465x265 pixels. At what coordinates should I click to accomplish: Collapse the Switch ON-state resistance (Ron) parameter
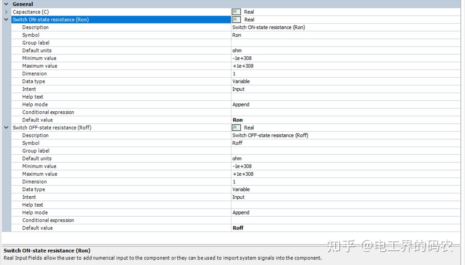(x=6, y=19)
